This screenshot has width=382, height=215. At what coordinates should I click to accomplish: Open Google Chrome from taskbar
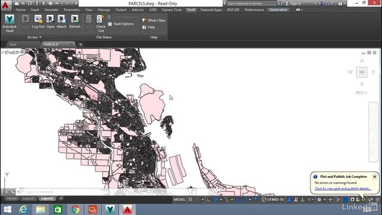[75, 210]
